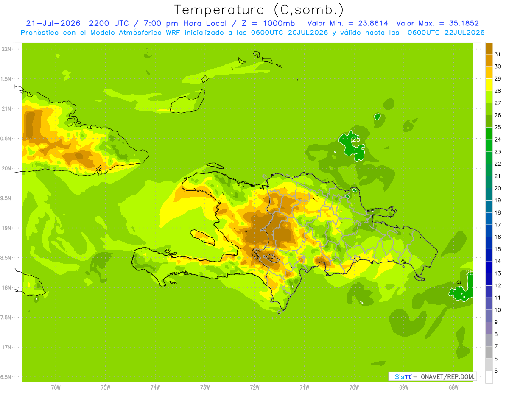The height and width of the screenshot is (393, 509).
Task: Select the green legend swatch between 24 and 25
Action: [x=489, y=133]
